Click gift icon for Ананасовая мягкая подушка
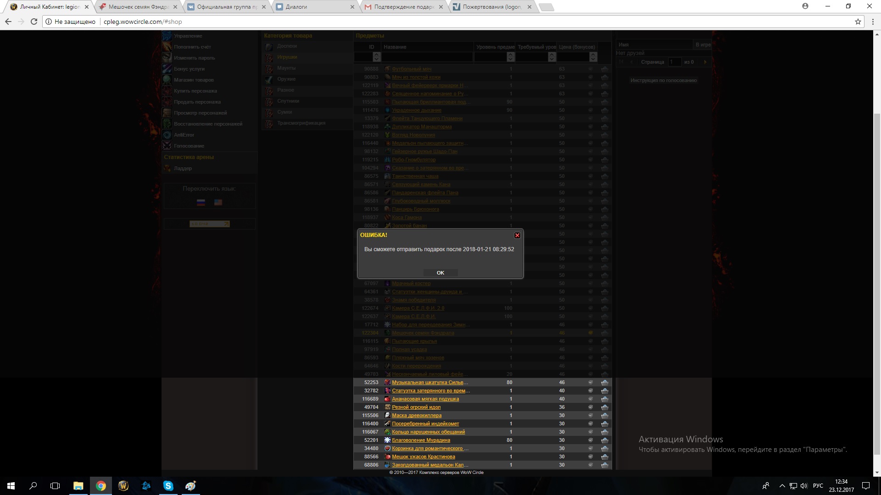Image resolution: width=881 pixels, height=495 pixels. (591, 399)
